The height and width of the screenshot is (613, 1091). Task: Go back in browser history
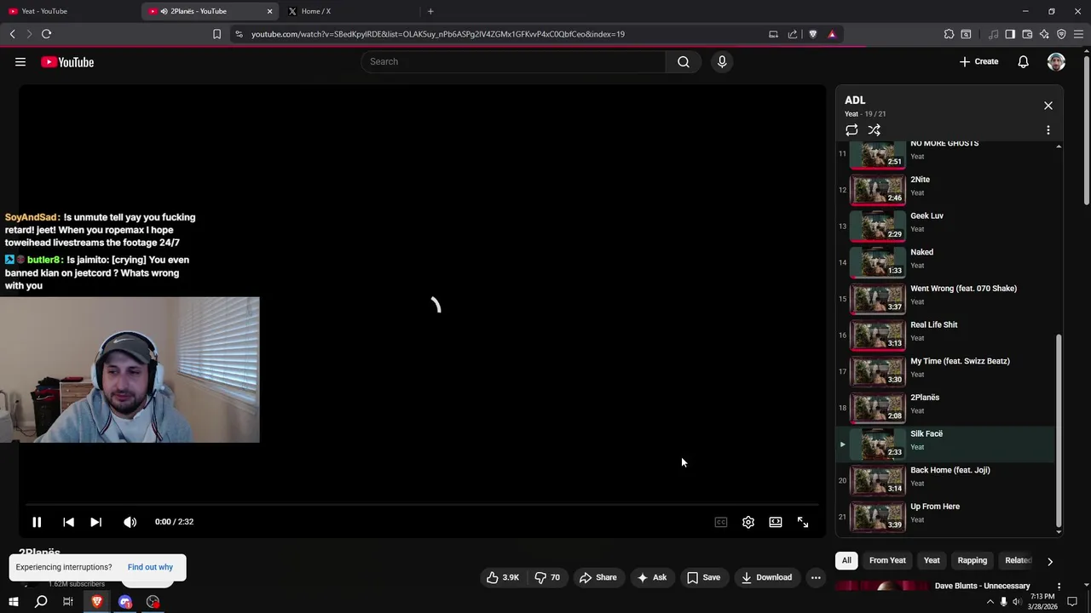coord(12,34)
